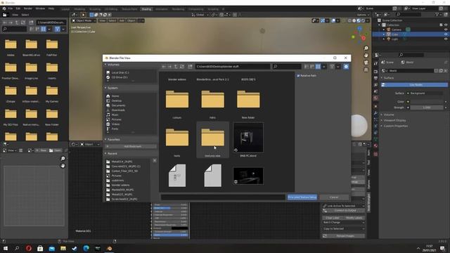Switch File View to large thumbnail display
450x253 pixels.
(x=318, y=67)
